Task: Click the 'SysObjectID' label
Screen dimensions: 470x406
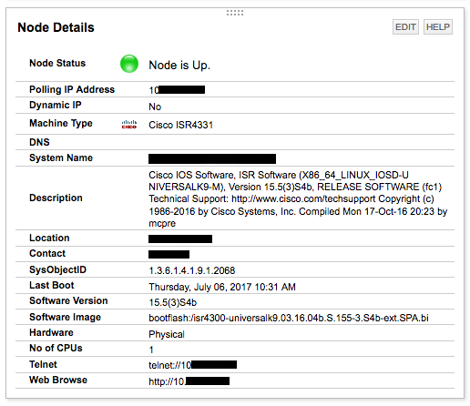Action: click(x=57, y=269)
